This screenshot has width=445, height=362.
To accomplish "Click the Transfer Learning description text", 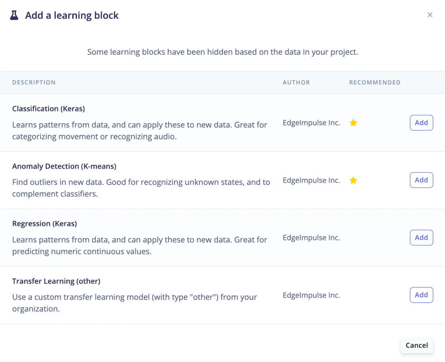I will pyautogui.click(x=134, y=302).
